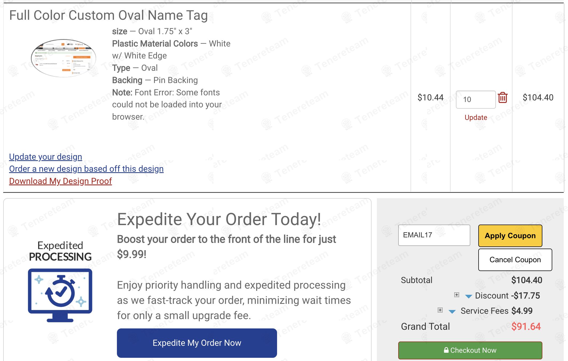Click the red Update quantity link

coord(476,117)
